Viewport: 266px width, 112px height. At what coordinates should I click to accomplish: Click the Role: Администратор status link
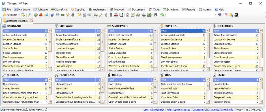click(178, 110)
